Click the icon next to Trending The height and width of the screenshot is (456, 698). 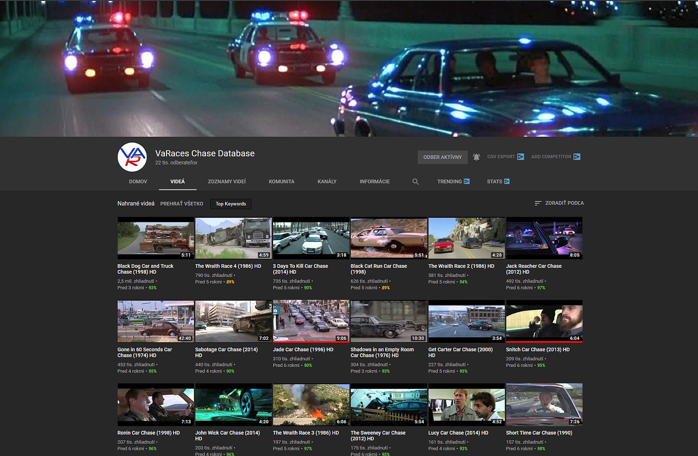pos(467,181)
